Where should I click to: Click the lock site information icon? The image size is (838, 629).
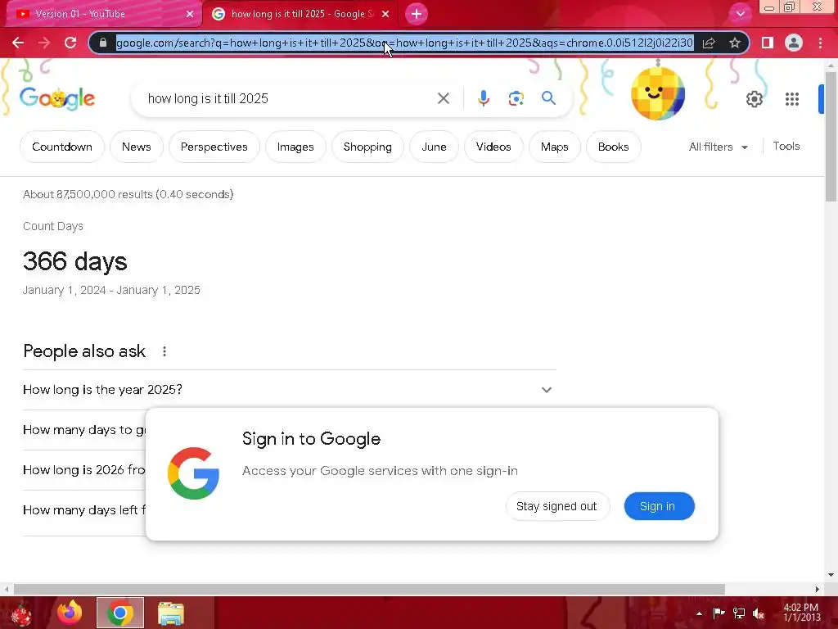tap(103, 43)
